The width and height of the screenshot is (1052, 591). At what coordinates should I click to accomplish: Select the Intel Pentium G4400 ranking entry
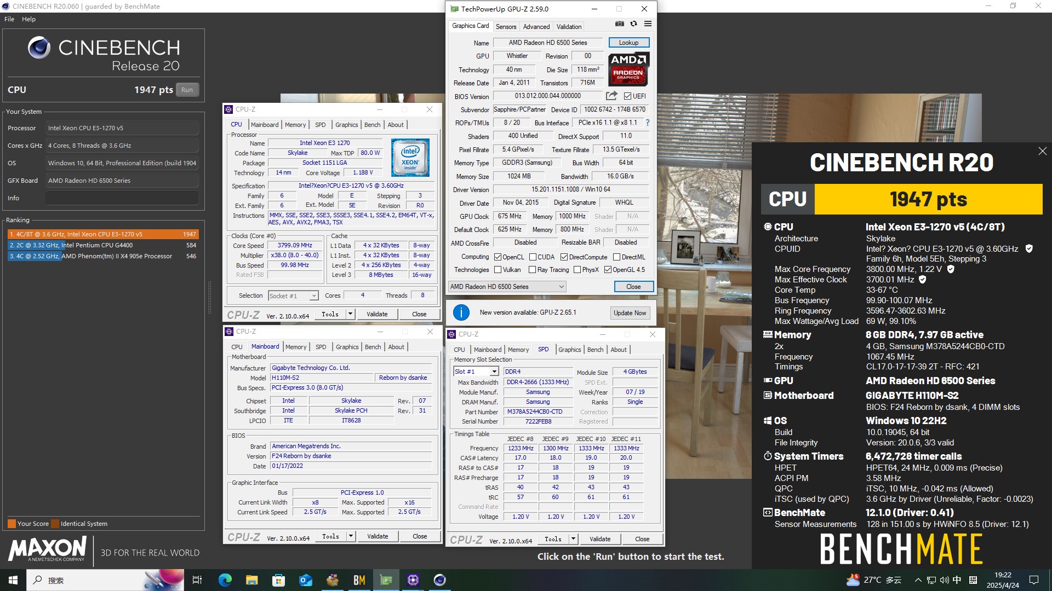point(103,245)
